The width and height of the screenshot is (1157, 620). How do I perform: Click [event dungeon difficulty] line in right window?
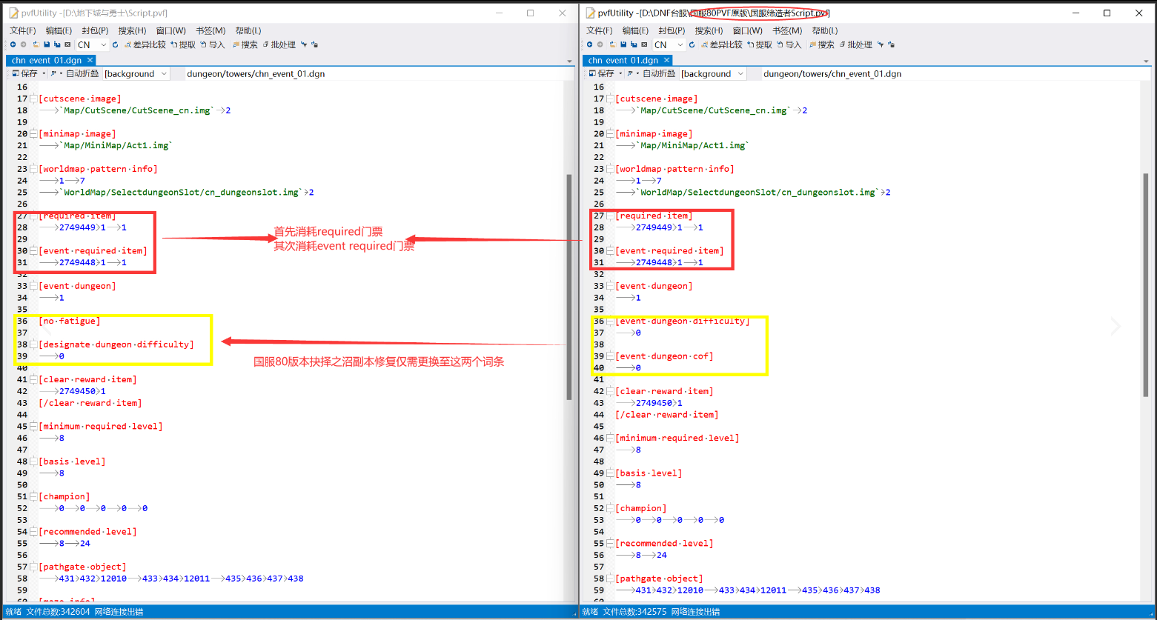tap(683, 321)
